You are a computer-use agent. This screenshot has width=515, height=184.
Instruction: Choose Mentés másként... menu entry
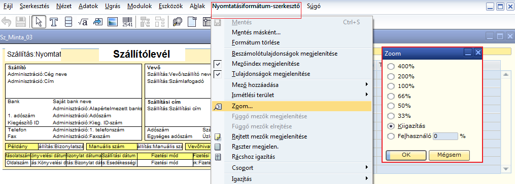coord(256,32)
